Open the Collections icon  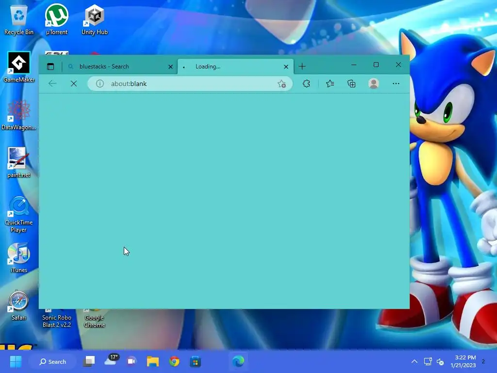click(x=351, y=84)
